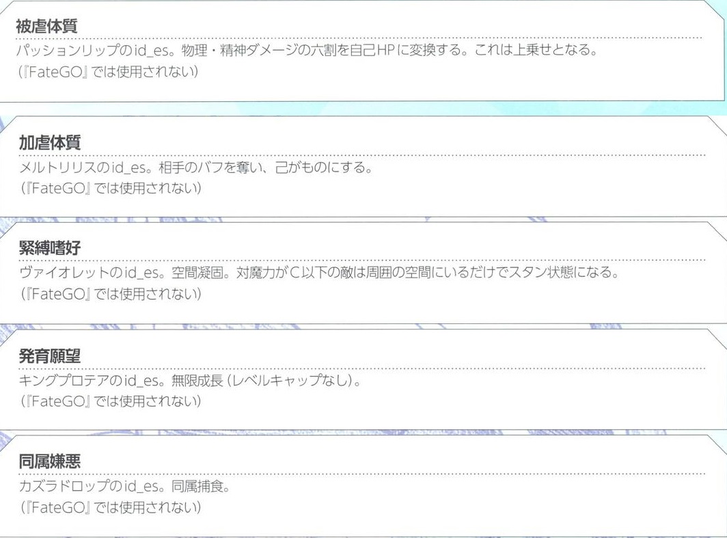727x538 pixels.
Task: Select the heading 発育願望
Action: 50,355
